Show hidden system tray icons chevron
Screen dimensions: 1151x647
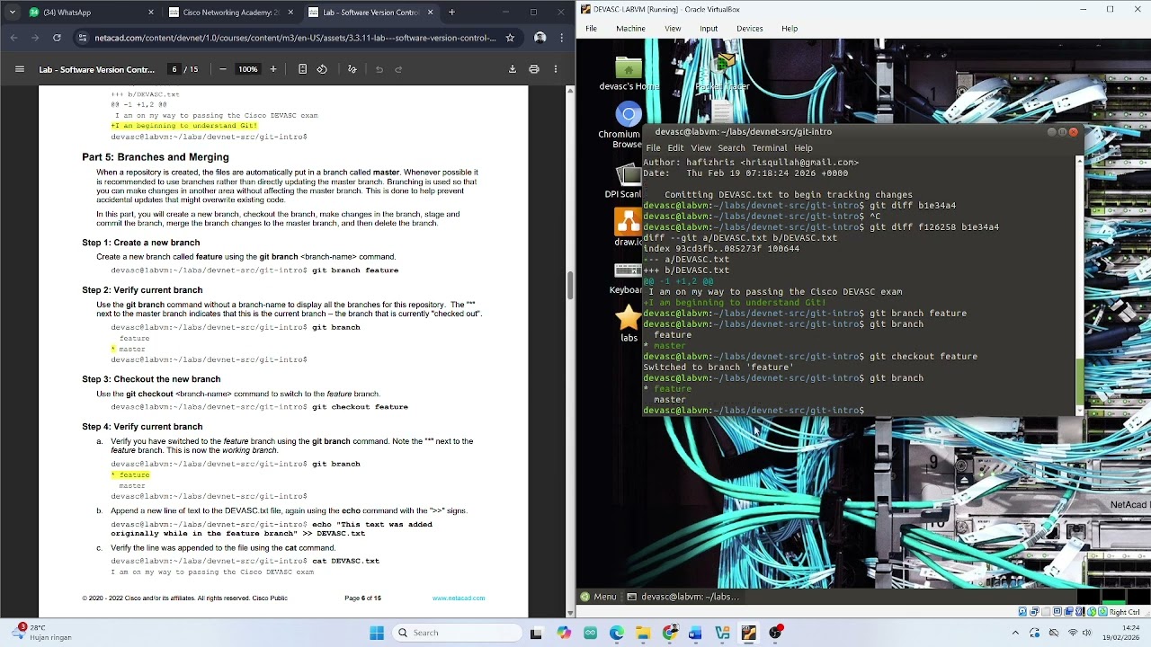(1013, 633)
